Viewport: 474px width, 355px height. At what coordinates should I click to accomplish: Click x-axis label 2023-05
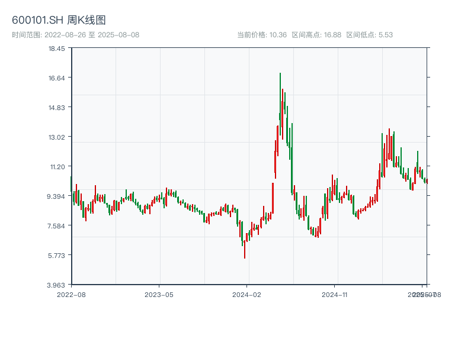pos(159,295)
